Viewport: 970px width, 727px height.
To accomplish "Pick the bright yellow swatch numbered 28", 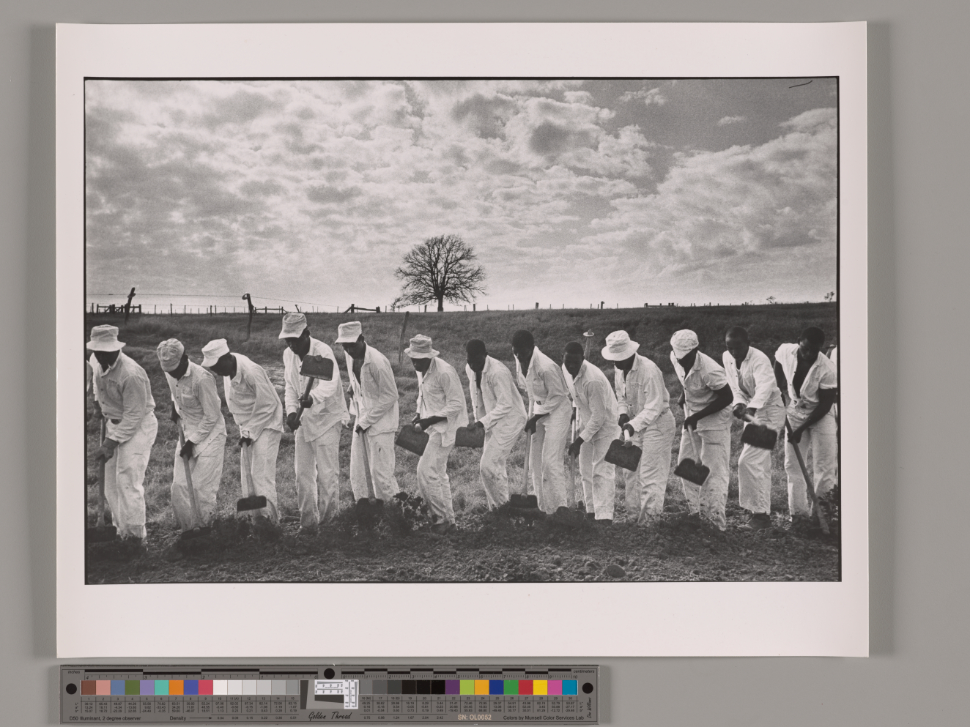I will pyautogui.click(x=540, y=687).
